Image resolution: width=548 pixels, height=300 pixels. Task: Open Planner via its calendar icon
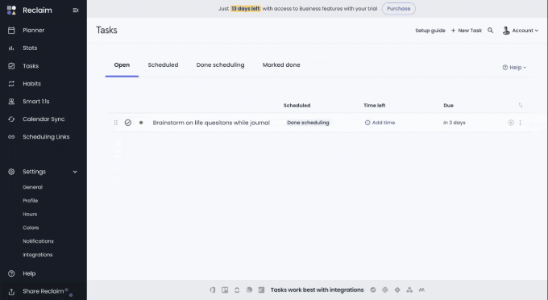(11, 31)
